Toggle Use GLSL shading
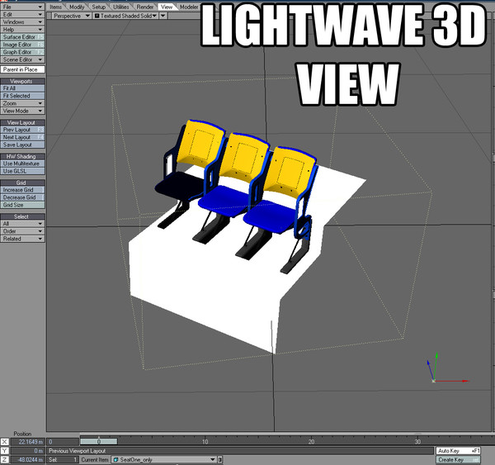Image resolution: width=495 pixels, height=465 pixels. pos(22,171)
